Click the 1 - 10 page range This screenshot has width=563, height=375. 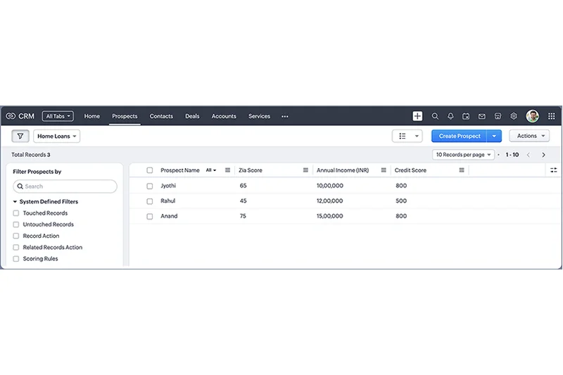tap(512, 155)
